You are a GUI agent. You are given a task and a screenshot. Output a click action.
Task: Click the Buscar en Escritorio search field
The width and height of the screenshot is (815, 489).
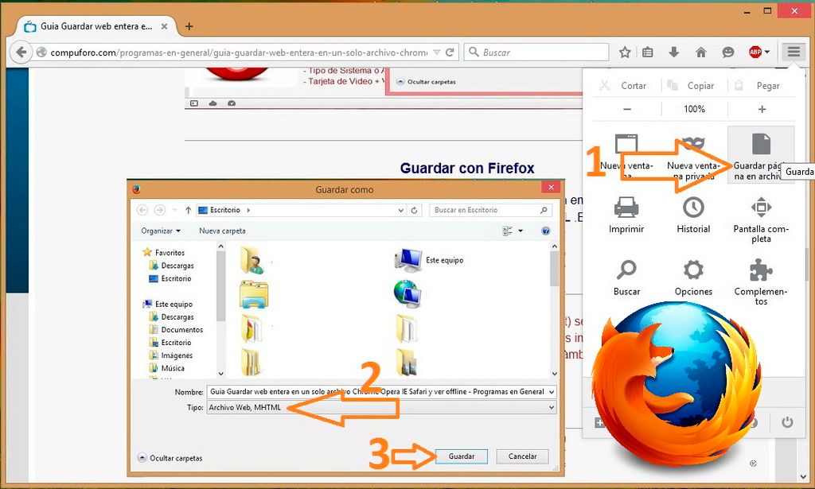click(x=489, y=210)
